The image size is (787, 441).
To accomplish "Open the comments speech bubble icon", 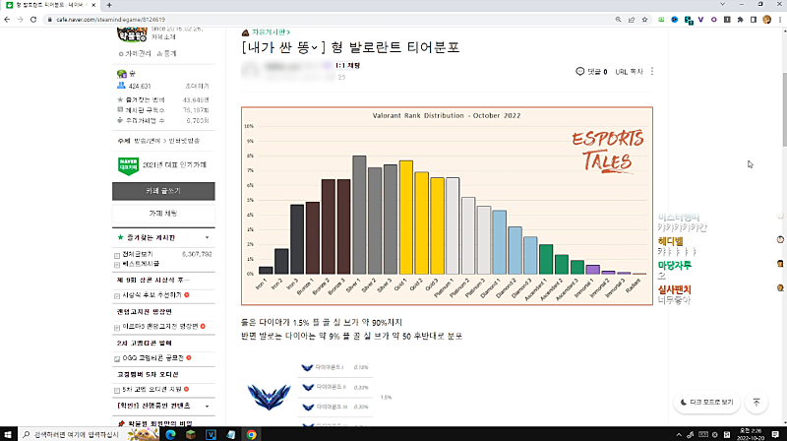I will click(580, 71).
